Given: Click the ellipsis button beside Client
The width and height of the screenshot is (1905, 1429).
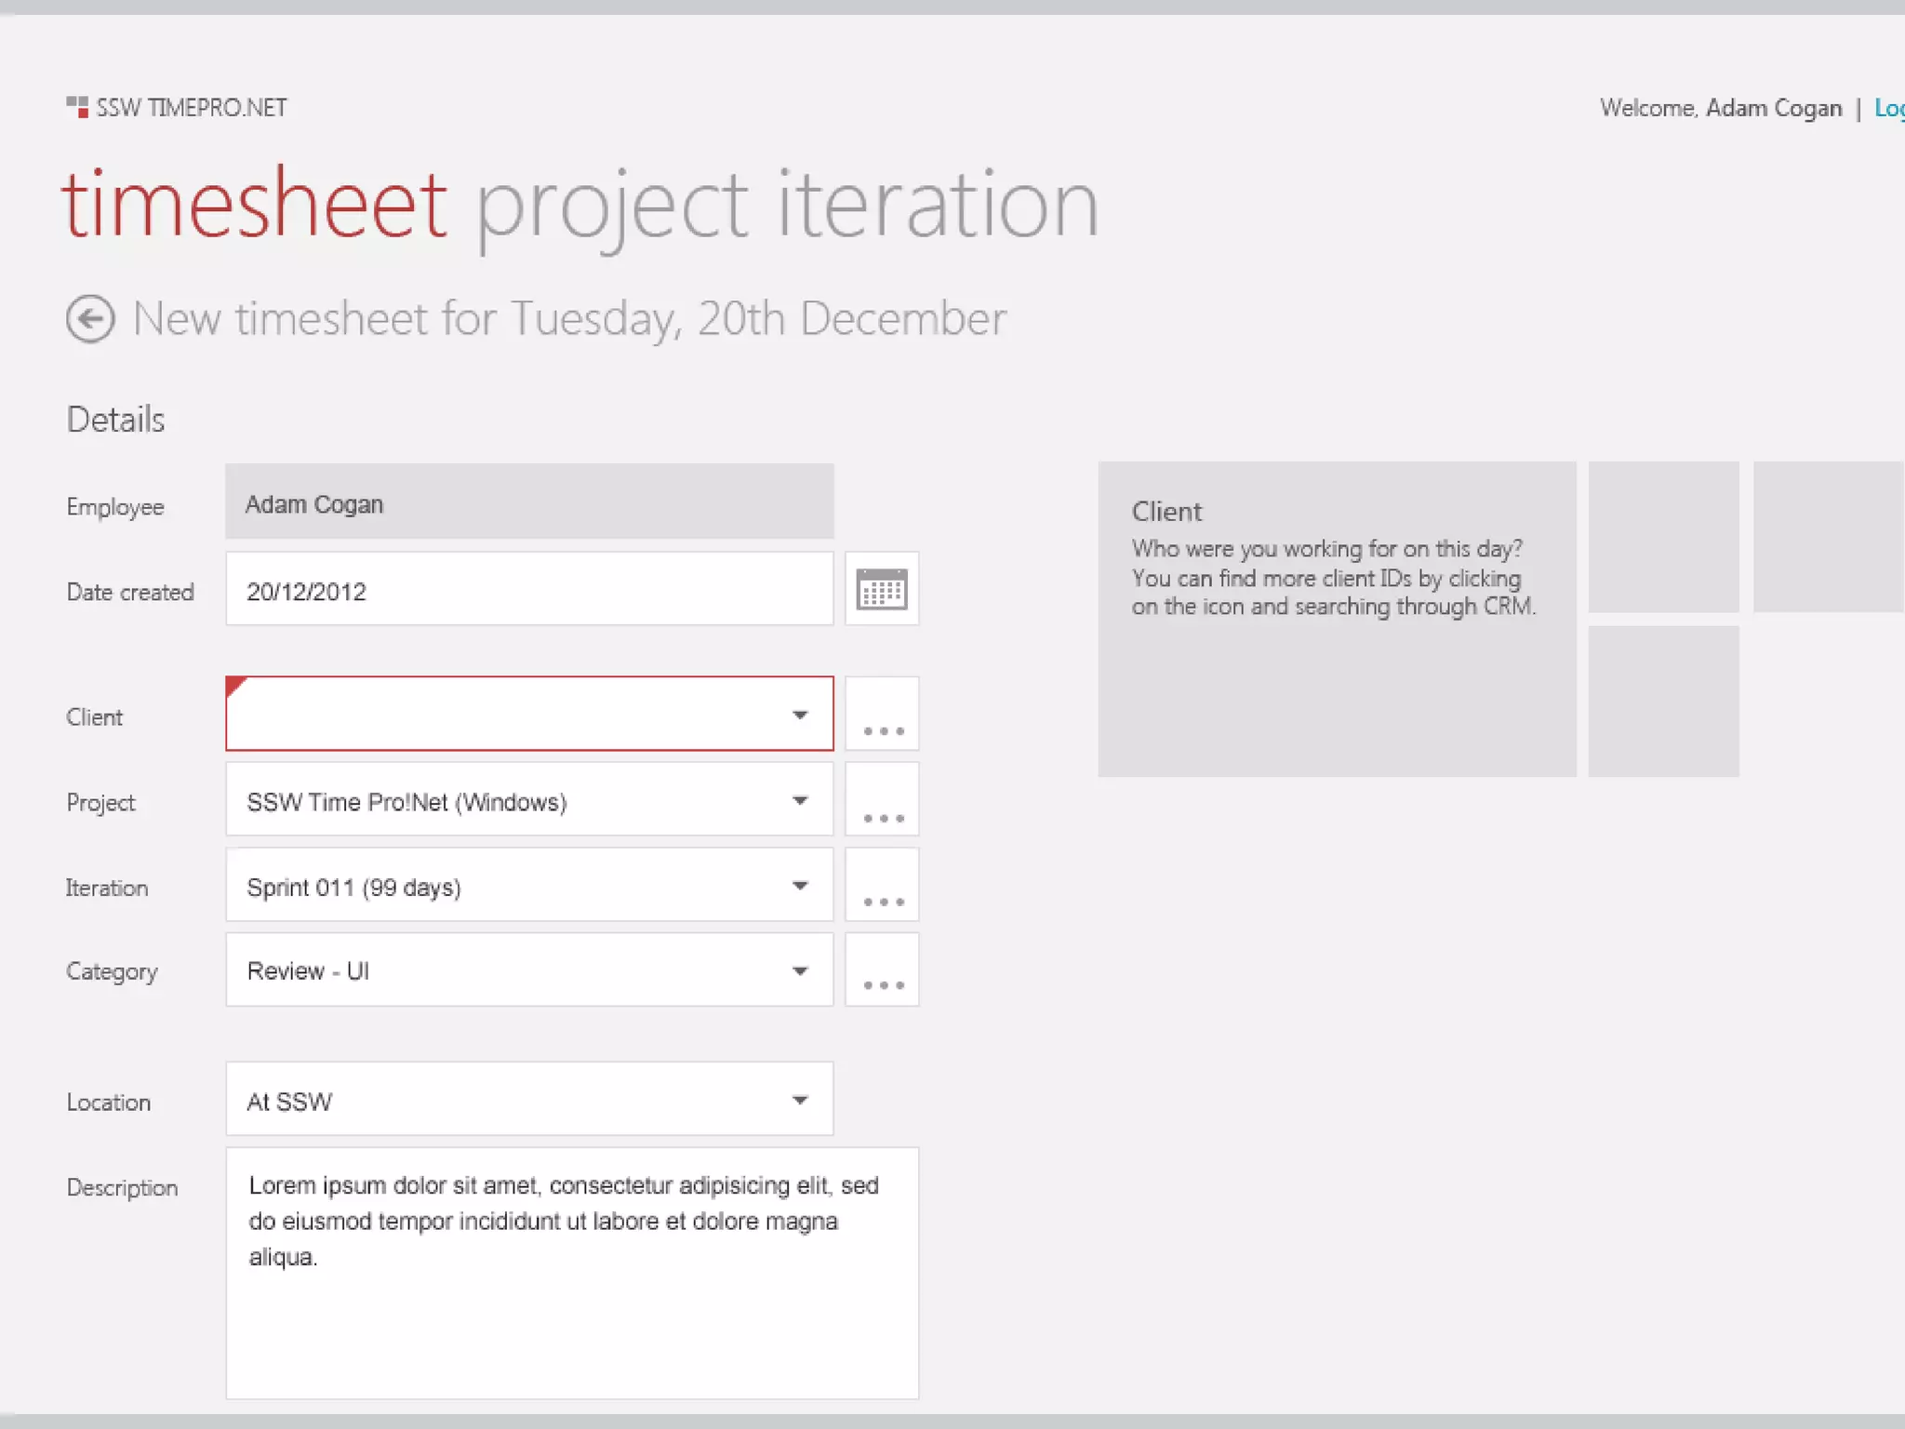Looking at the screenshot, I should point(882,714).
